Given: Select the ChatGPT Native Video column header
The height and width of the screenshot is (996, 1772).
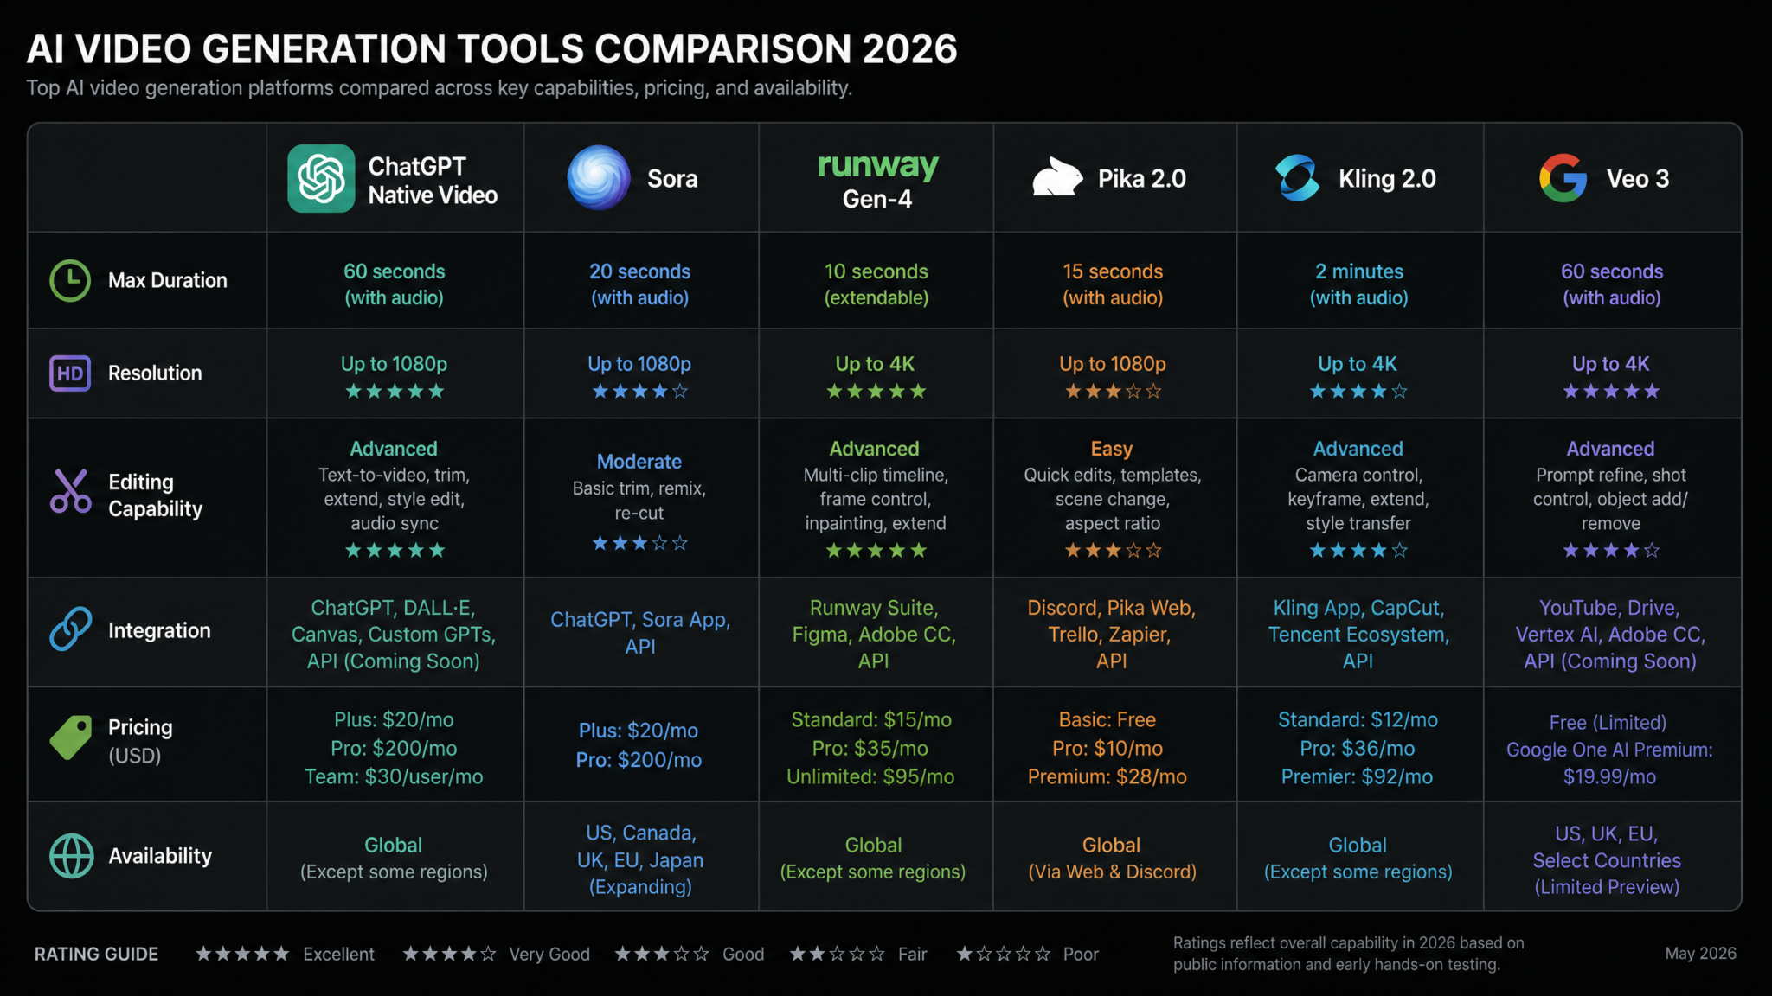Looking at the screenshot, I should pyautogui.click(x=395, y=178).
